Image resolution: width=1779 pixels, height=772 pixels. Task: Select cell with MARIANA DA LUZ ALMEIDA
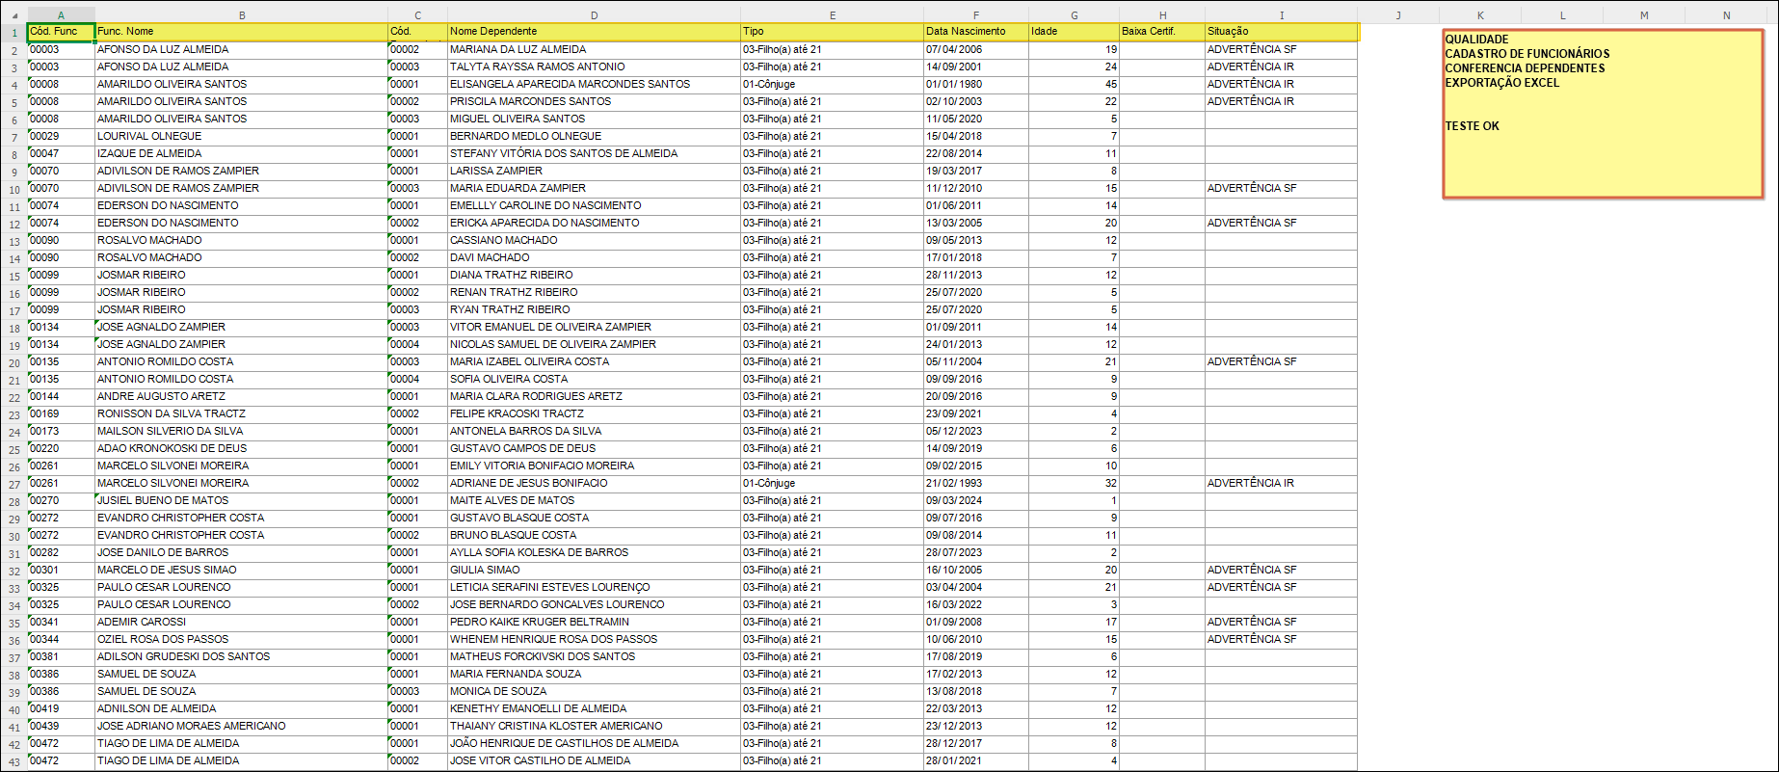518,49
